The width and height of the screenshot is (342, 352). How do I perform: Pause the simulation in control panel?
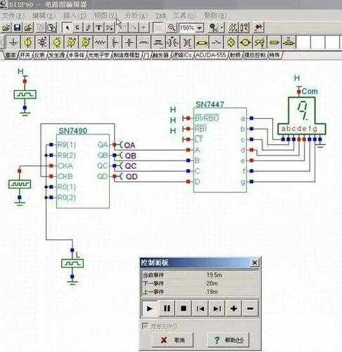[x=167, y=308]
